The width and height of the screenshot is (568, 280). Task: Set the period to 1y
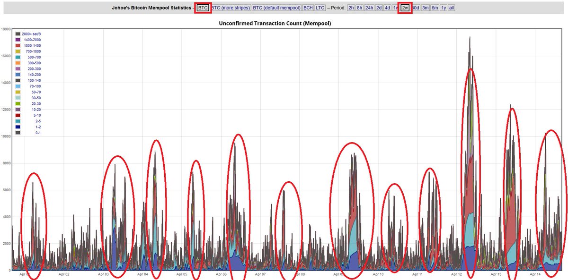(444, 8)
